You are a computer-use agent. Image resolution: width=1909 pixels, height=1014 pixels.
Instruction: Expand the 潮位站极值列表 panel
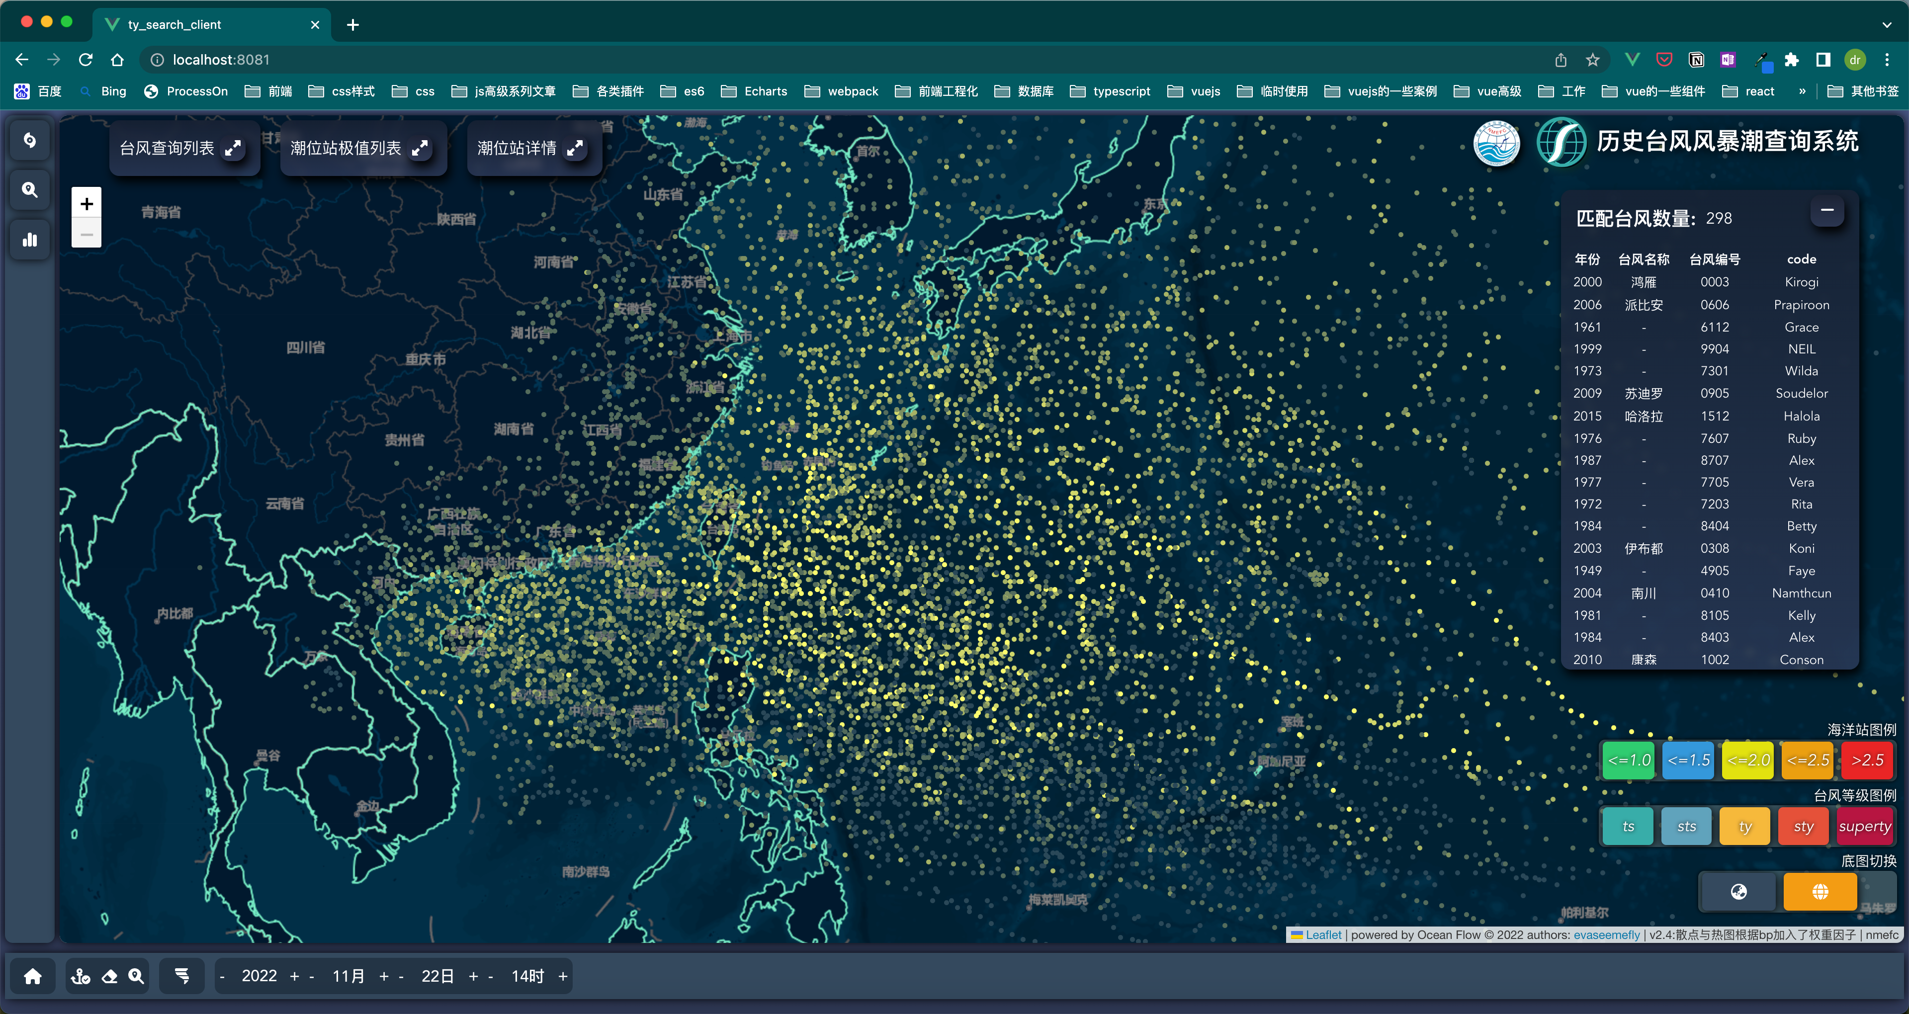coord(420,148)
